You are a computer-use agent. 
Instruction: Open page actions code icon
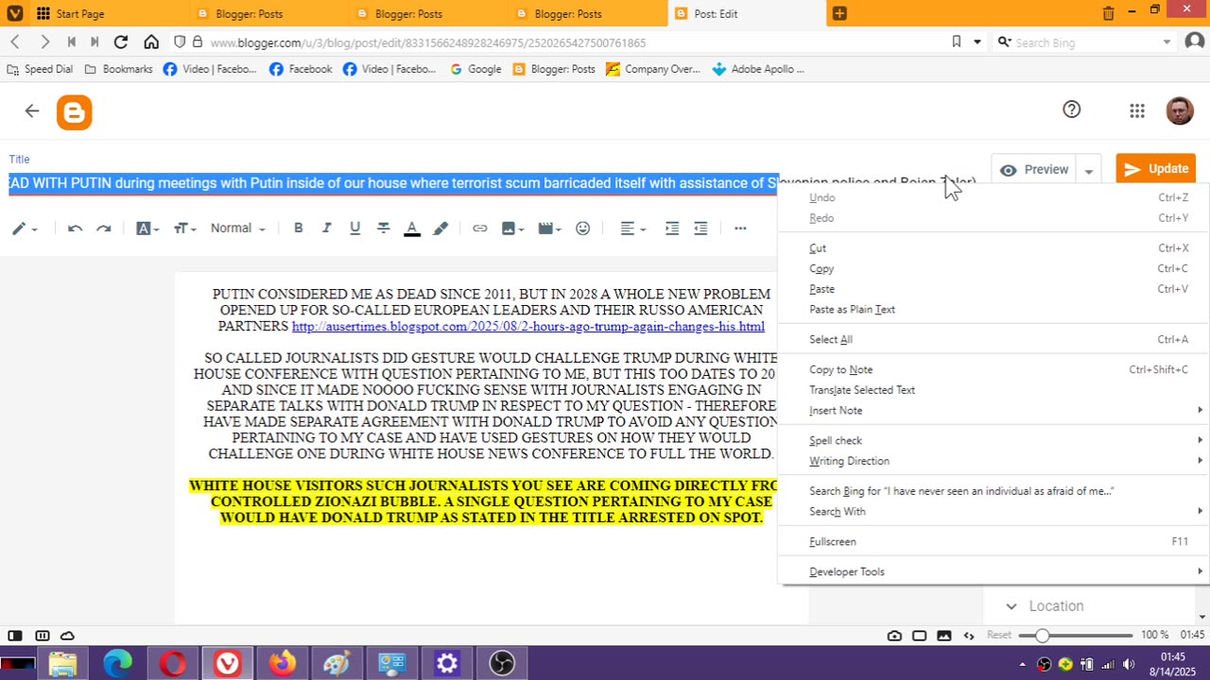[x=970, y=636]
